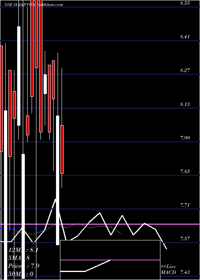Click the 7.71 price axis label
The width and height of the screenshot is (200, 280).
coord(185,205)
